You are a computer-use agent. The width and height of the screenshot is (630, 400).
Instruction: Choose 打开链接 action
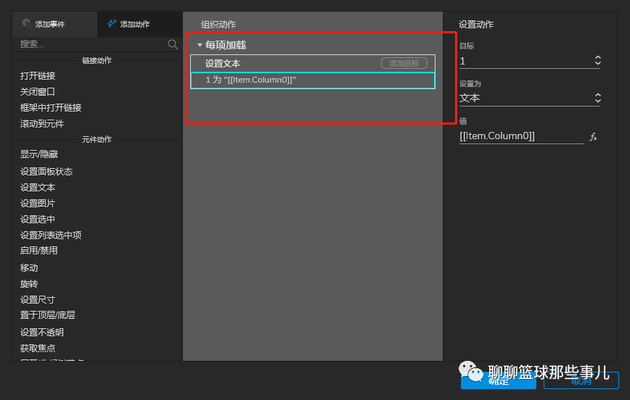click(x=38, y=76)
